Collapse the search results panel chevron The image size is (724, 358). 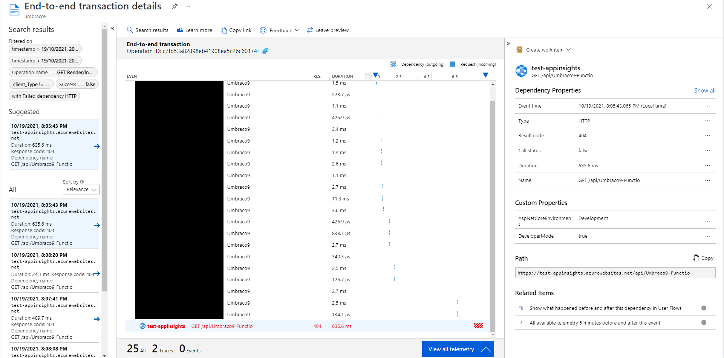112,28
